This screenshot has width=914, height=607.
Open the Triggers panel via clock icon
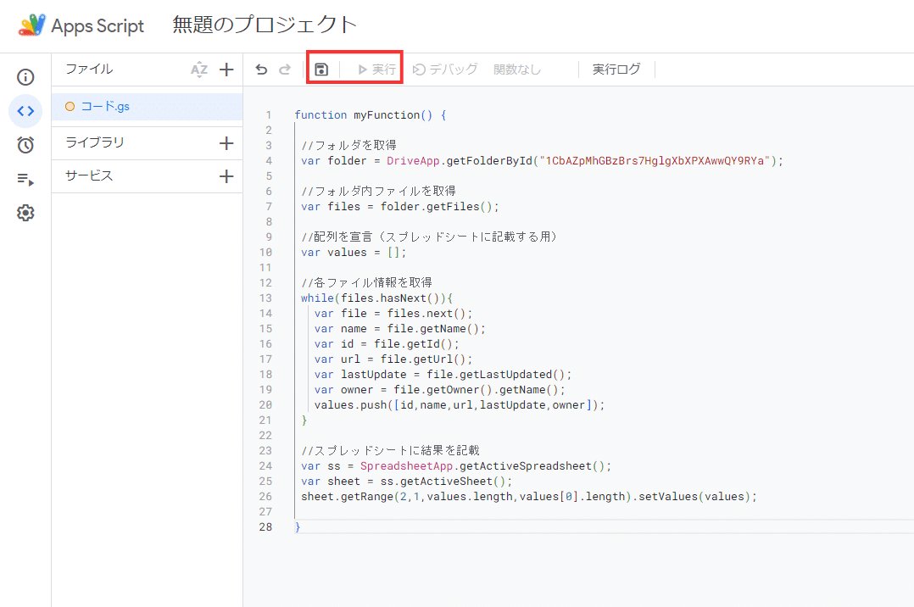coord(25,144)
